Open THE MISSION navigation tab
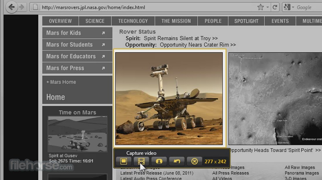322x180 pixels. (176, 21)
